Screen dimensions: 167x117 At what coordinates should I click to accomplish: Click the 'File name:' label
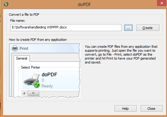point(18,21)
